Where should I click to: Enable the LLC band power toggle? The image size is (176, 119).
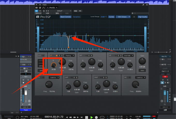[43, 56]
